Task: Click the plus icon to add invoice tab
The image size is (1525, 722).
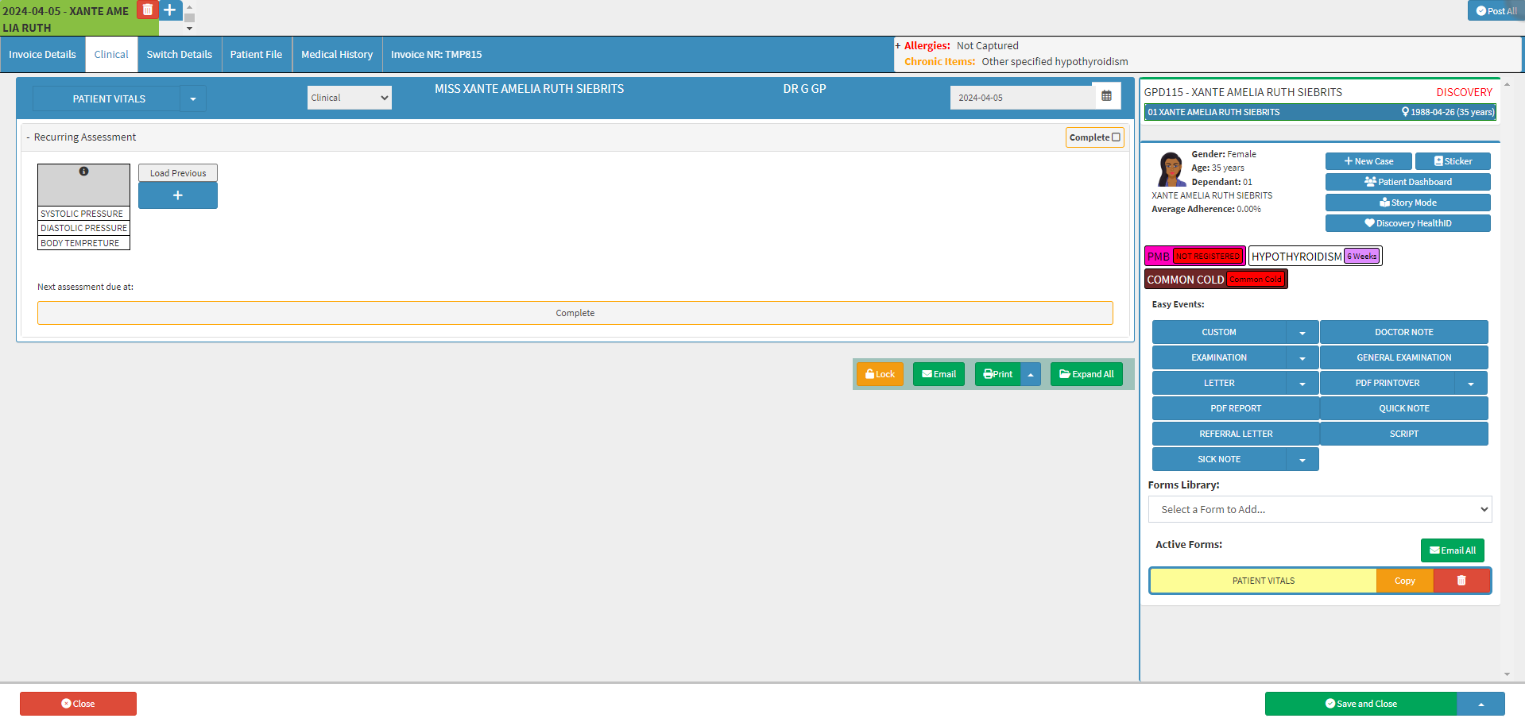Action: pyautogui.click(x=170, y=10)
